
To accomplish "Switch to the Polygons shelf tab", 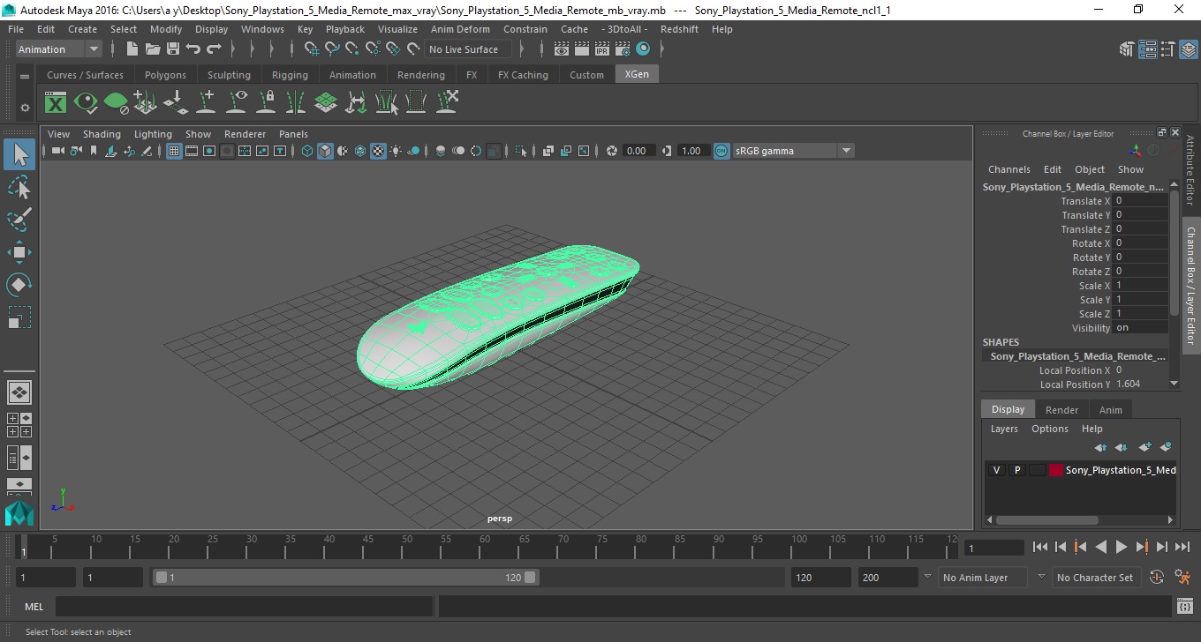I will pyautogui.click(x=165, y=75).
